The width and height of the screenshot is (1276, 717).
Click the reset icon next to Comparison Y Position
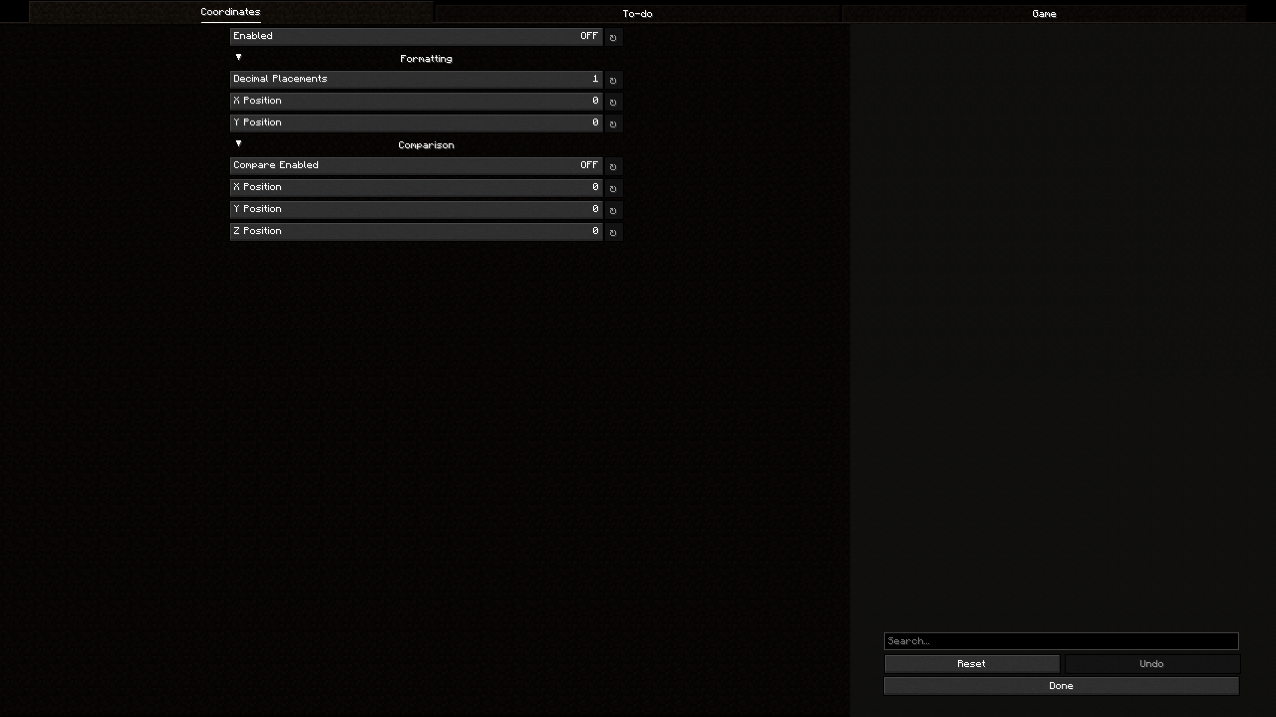pos(613,209)
